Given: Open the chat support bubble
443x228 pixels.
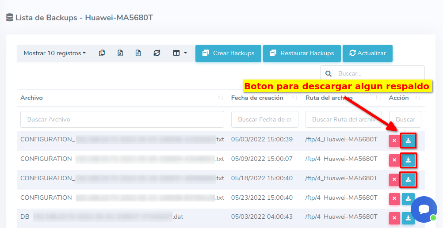Looking at the screenshot, I should (x=424, y=209).
